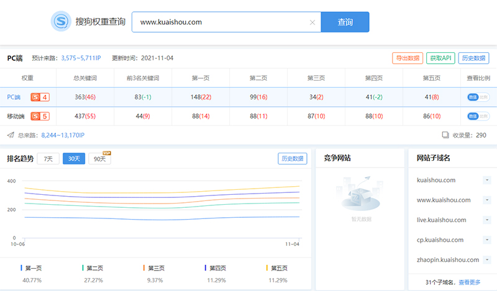Click the 导出数据 export button
The width and height of the screenshot is (497, 291).
(x=408, y=58)
